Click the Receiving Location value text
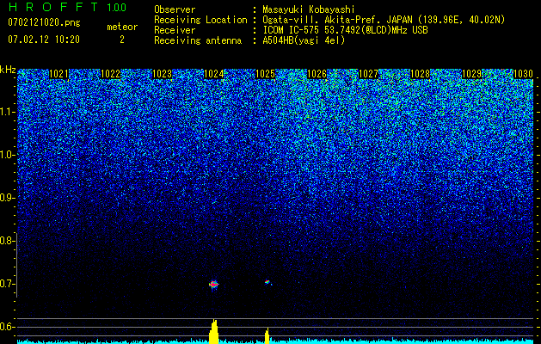Screen dimensions: 541x344 pyautogui.click(x=384, y=20)
